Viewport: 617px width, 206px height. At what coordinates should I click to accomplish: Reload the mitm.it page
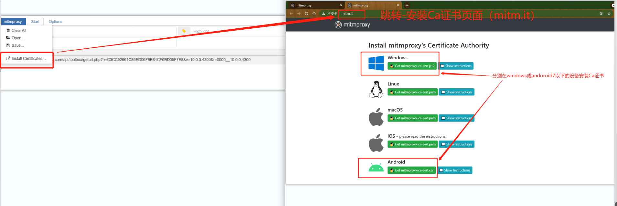306,14
